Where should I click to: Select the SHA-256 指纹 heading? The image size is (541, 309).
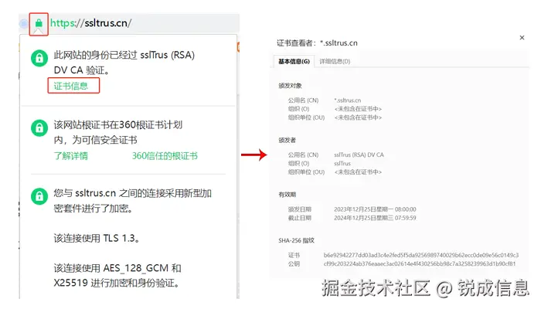[x=296, y=240]
